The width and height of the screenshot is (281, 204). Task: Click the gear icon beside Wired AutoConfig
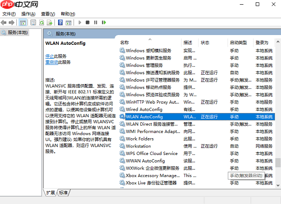point(122,109)
